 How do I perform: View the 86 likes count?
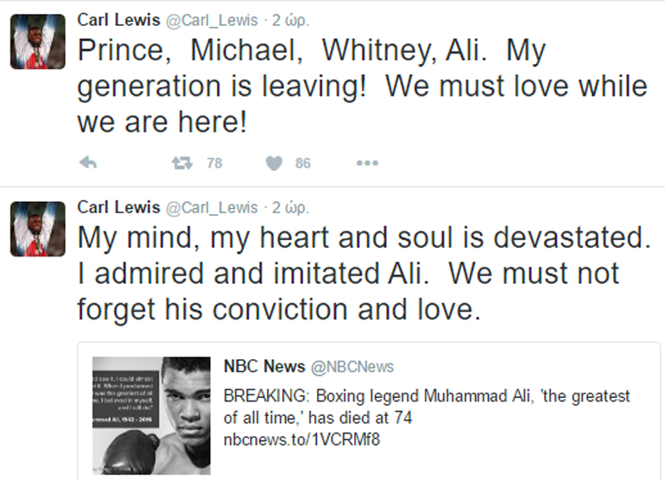(302, 162)
